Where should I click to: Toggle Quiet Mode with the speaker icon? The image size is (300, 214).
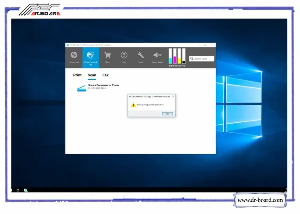point(157,55)
